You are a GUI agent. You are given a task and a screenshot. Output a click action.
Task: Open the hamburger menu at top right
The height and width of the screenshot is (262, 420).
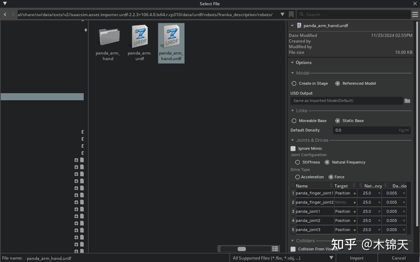click(x=415, y=14)
